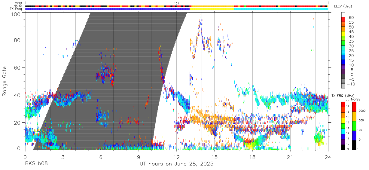Image resolution: width=369 pixels, height=170 pixels.
Task: Click elevation colorbar label 55
Action: click(351, 22)
